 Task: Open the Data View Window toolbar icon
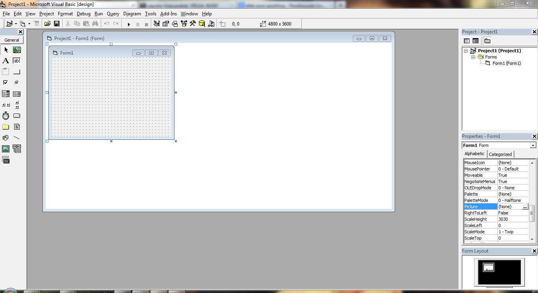tap(202, 24)
